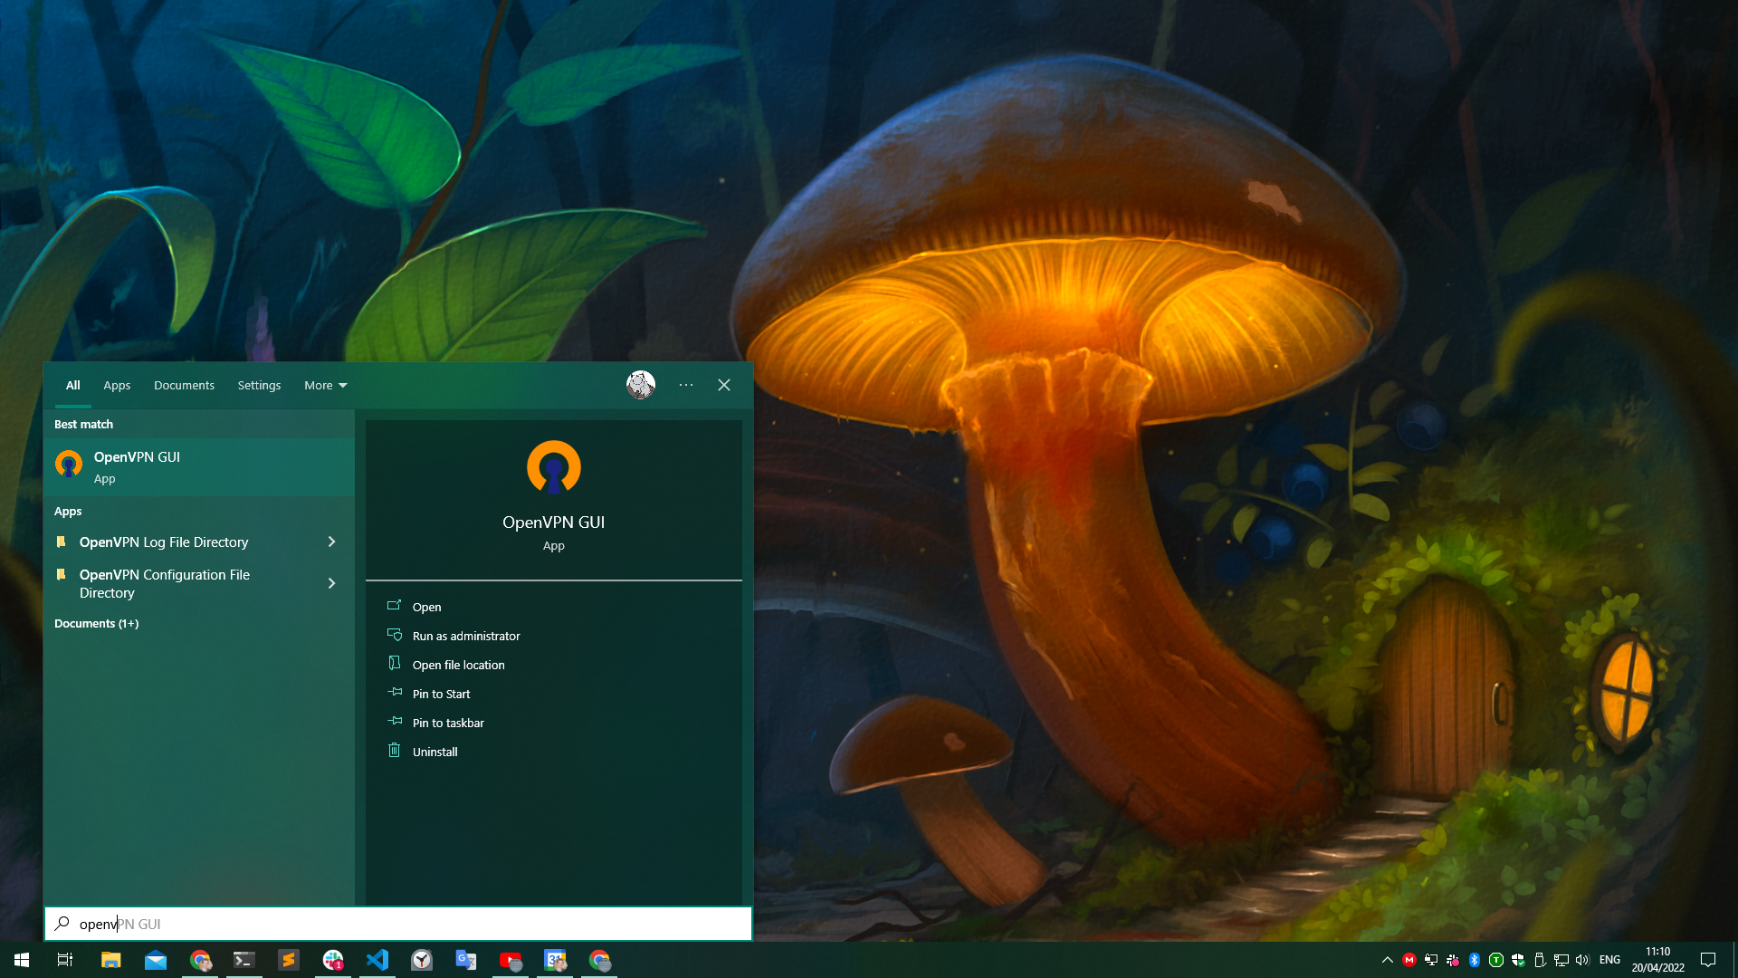Switch to the Documents search tab

tap(184, 385)
